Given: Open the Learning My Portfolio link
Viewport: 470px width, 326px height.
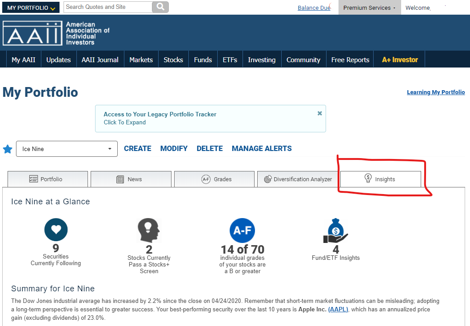Looking at the screenshot, I should pos(436,92).
